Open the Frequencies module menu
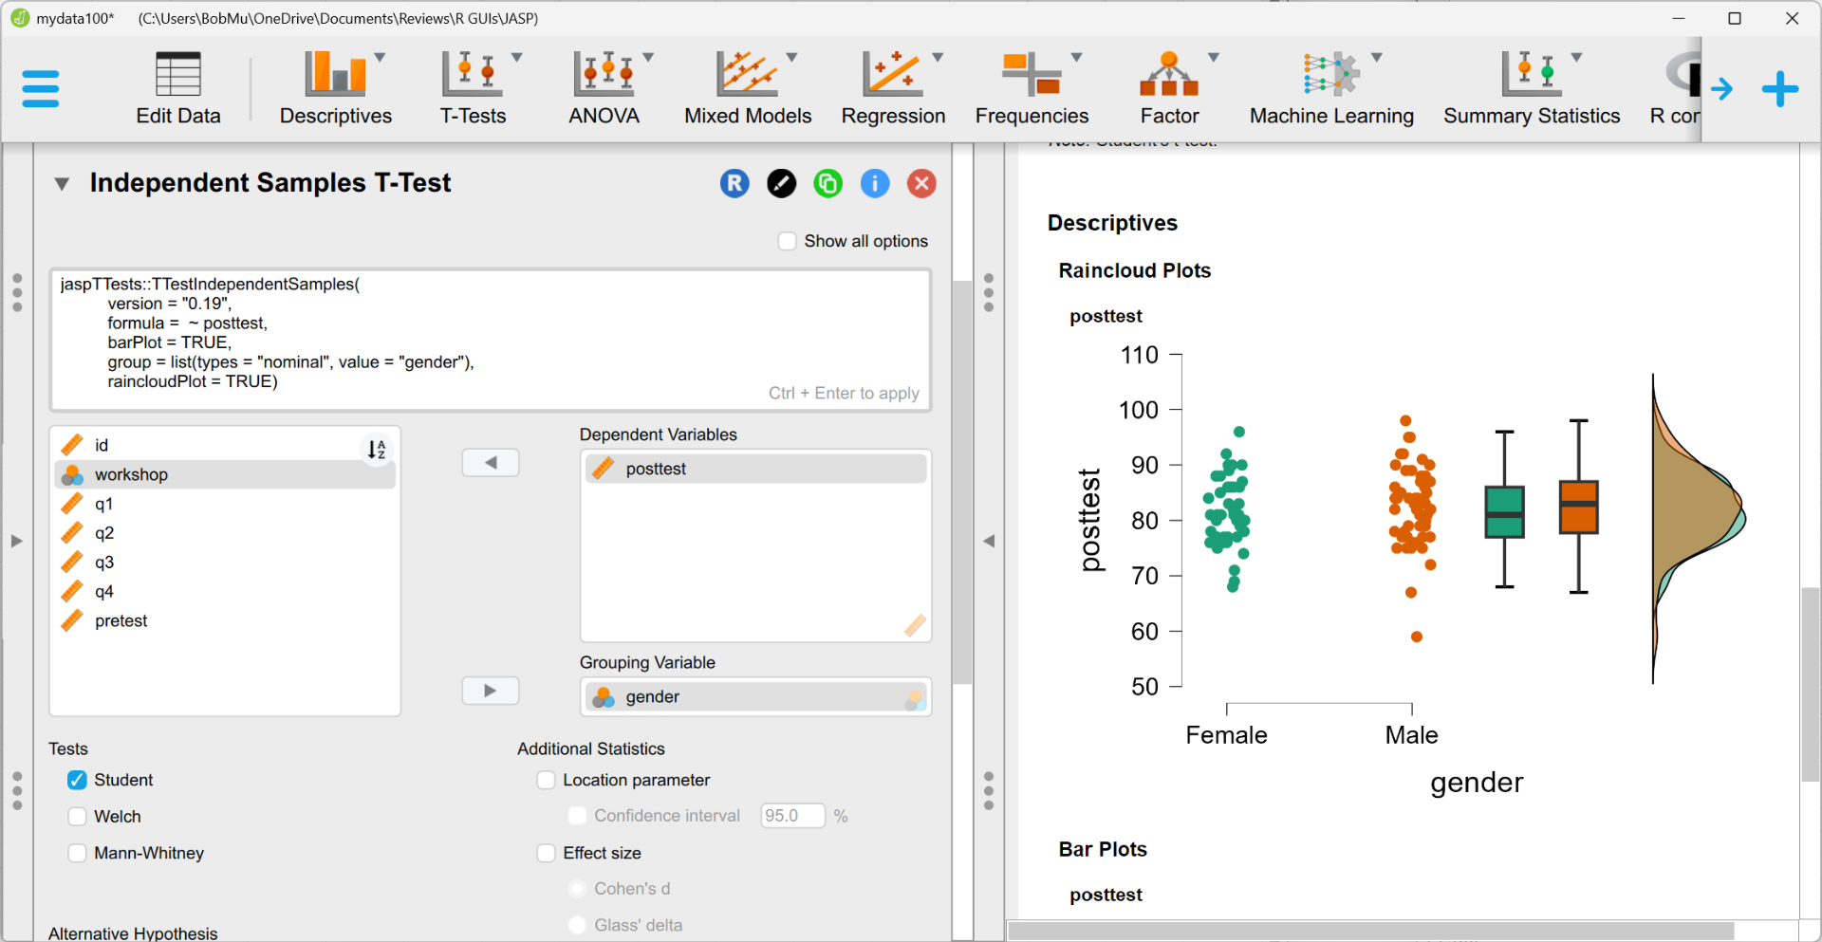The width and height of the screenshot is (1822, 942). (x=1032, y=89)
